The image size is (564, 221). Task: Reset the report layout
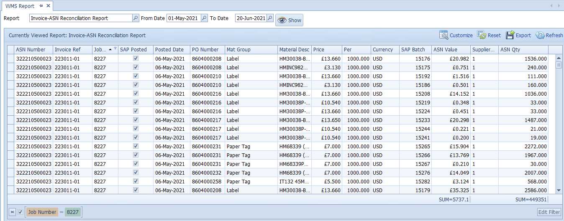click(x=489, y=35)
